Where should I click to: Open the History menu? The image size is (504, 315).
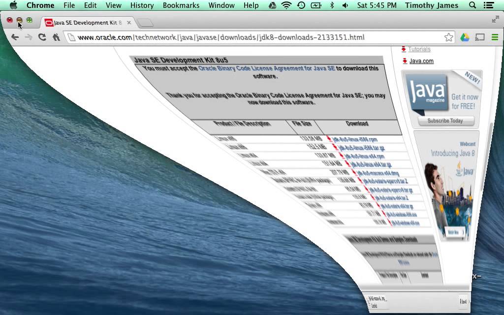click(x=142, y=5)
